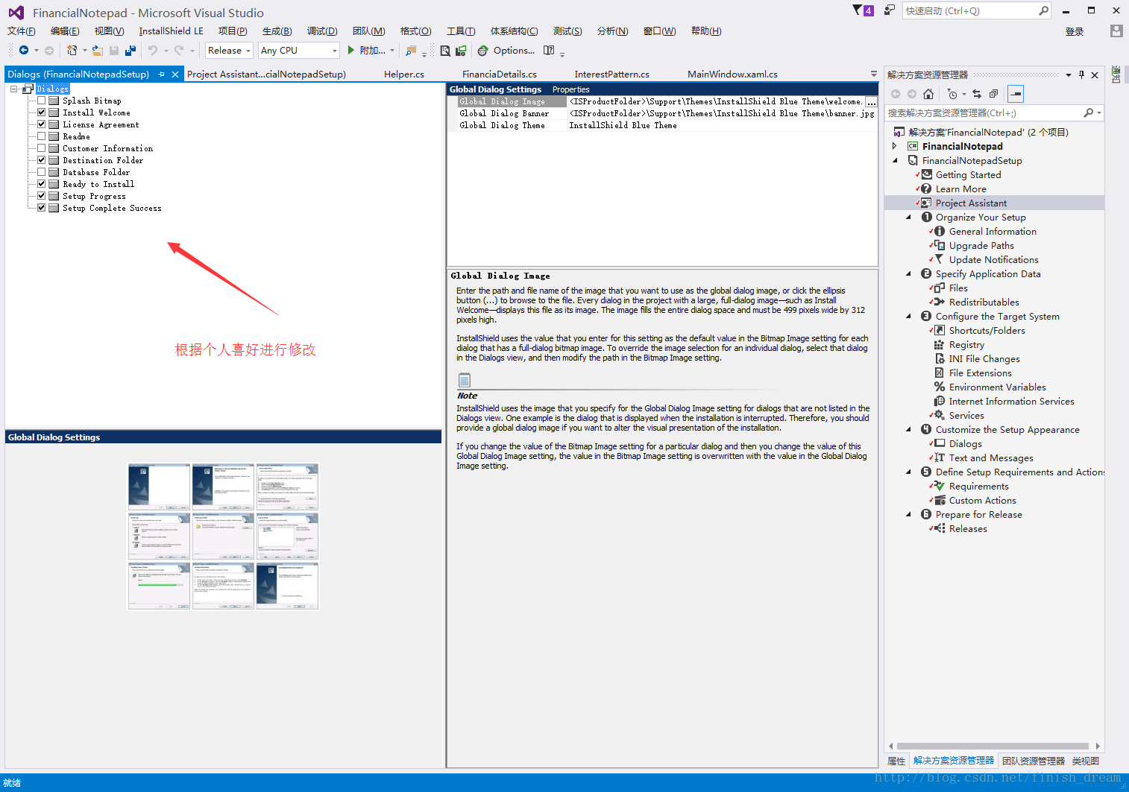Select the Global Dialog Theme property row
Screen dimensions: 1129x792
point(662,125)
